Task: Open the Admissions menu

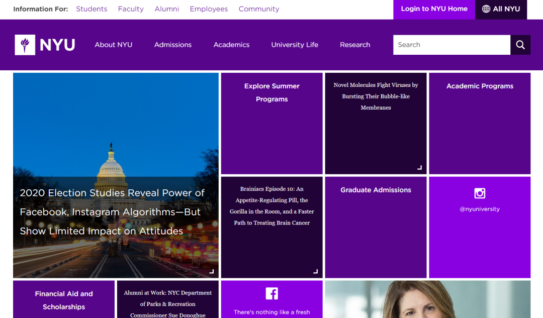Action: [173, 45]
